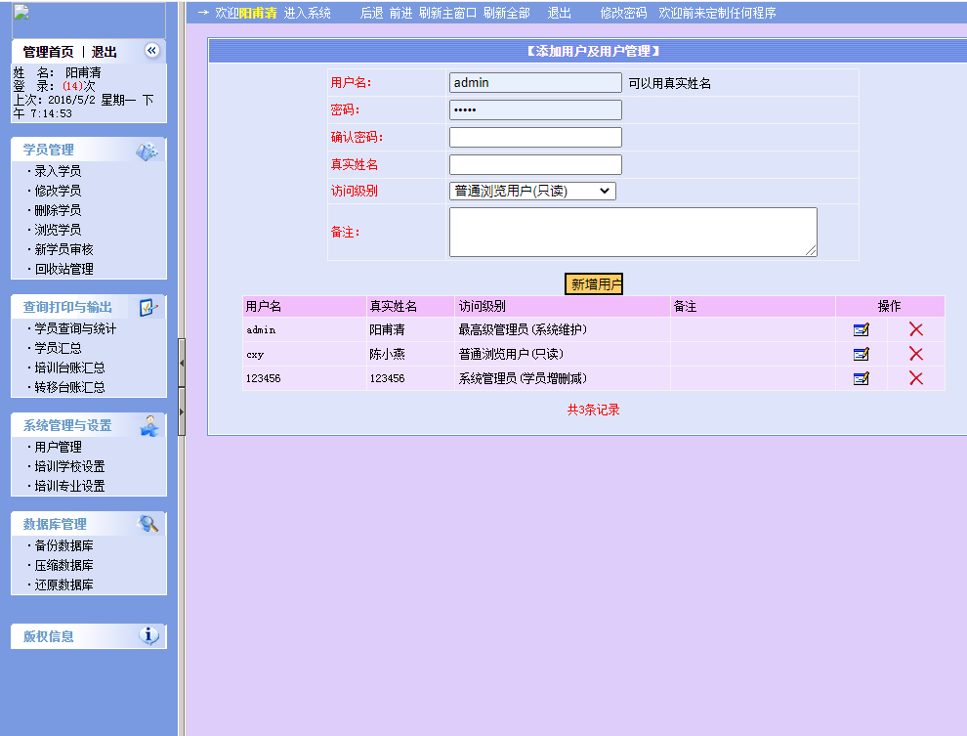
Task: Open 转移台账汇总 link
Action: 69,387
